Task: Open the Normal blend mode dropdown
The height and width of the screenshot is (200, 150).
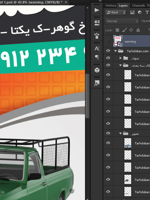Action: click(122, 21)
